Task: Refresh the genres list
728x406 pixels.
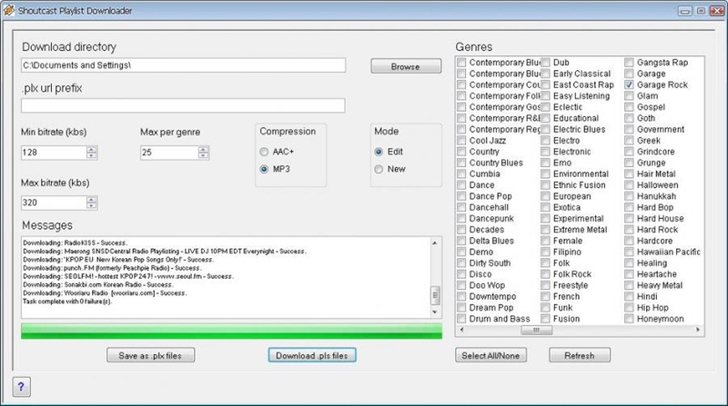Action: (580, 355)
